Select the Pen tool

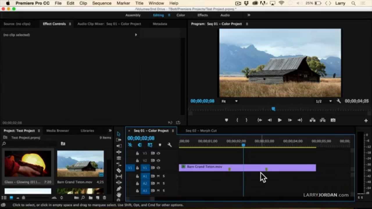pos(119,189)
